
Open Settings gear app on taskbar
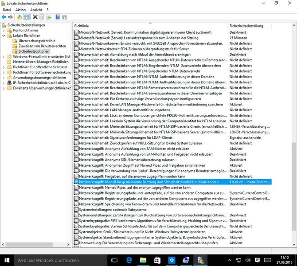pyautogui.click(x=172, y=260)
